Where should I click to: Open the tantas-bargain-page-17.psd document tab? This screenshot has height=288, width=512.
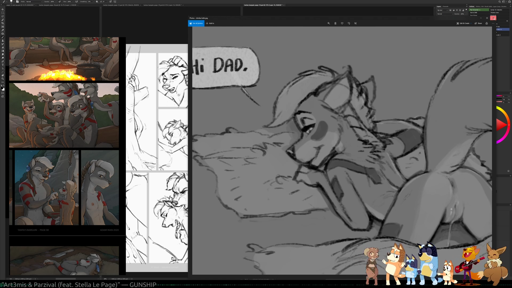pos(121,5)
